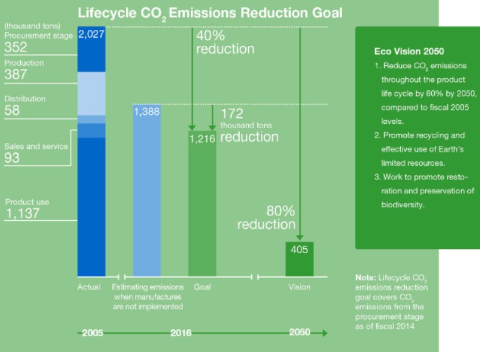
Task: Click the Note text about lifecycle emissions
Action: click(392, 302)
